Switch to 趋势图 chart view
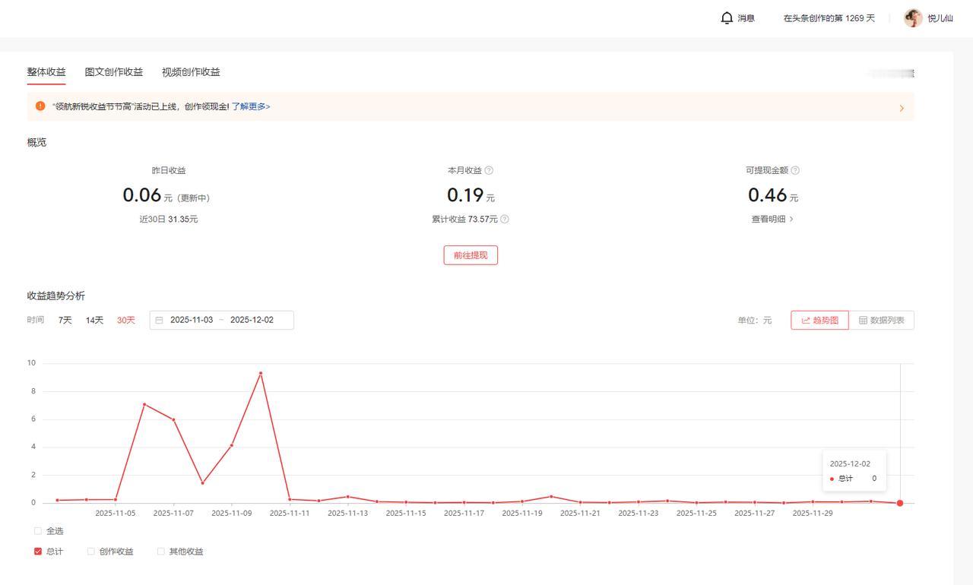Viewport: 973px width, 585px height. point(819,321)
